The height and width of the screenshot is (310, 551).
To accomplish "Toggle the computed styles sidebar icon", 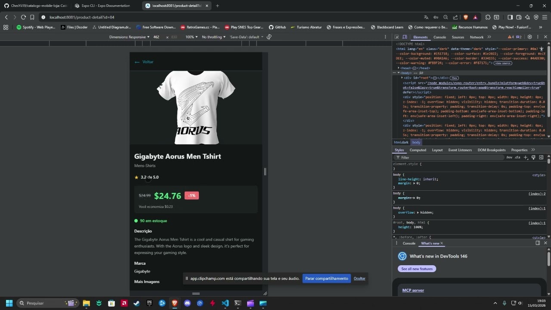I will 541,158.
